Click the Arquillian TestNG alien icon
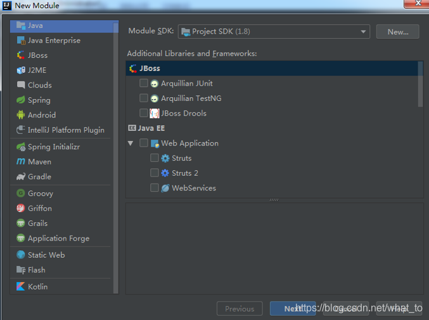The width and height of the screenshot is (429, 320). [155, 98]
